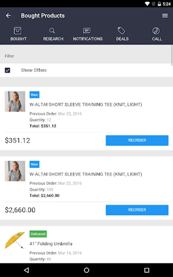Tap Android home circle button
This screenshot has width=173, height=277.
[x=86, y=270]
